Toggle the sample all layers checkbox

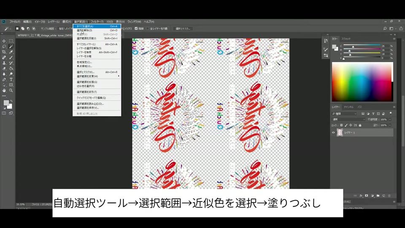click(x=148, y=28)
